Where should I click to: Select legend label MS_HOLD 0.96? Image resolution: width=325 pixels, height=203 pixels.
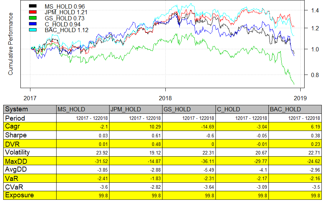click(65, 7)
